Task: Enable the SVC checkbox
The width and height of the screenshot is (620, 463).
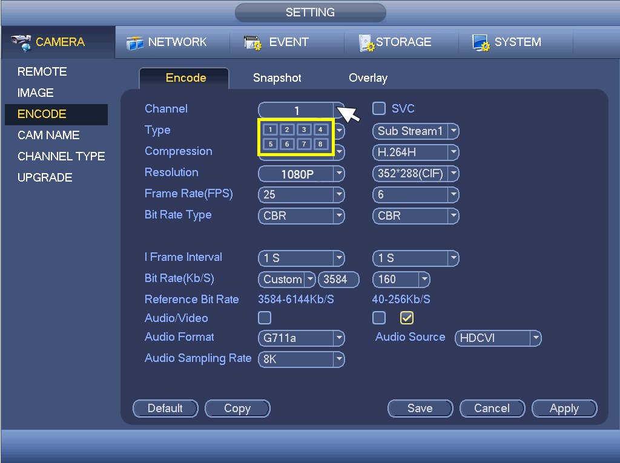Action: click(x=379, y=109)
